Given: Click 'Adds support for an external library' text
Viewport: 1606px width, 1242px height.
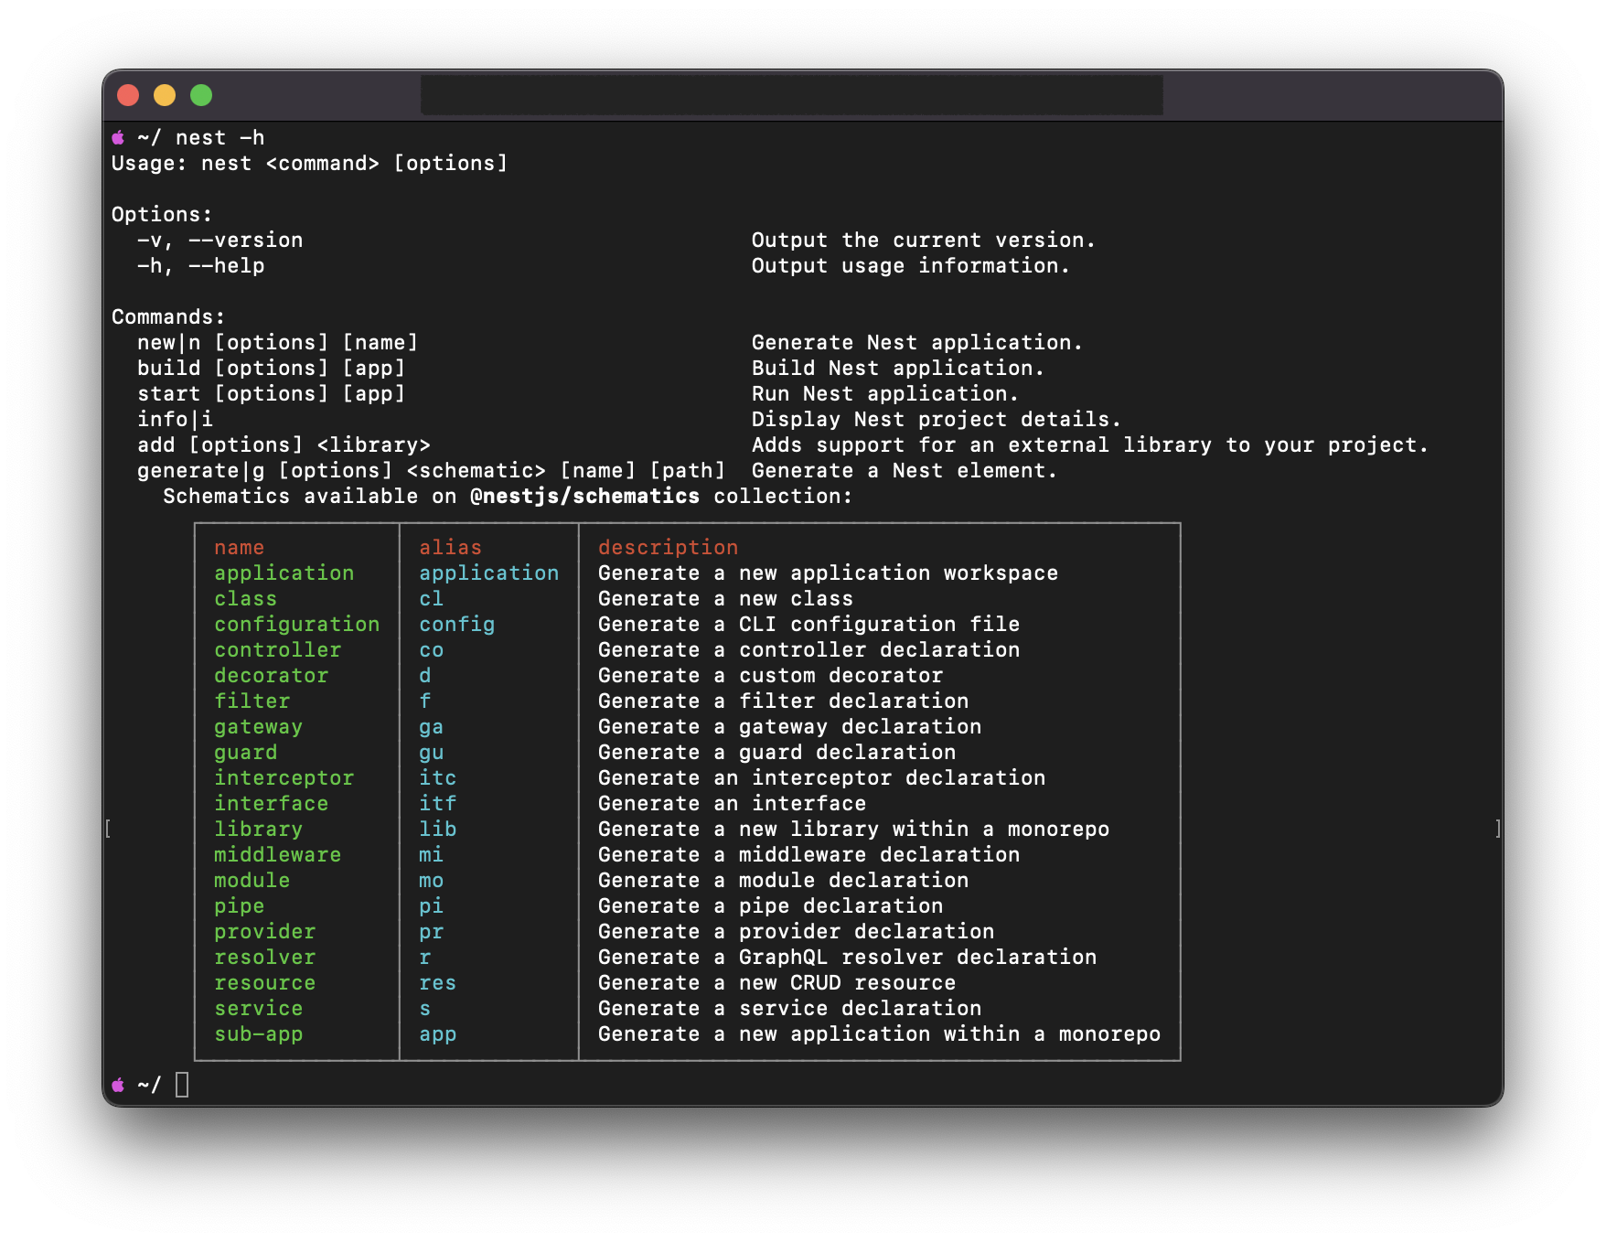Looking at the screenshot, I should 981,445.
